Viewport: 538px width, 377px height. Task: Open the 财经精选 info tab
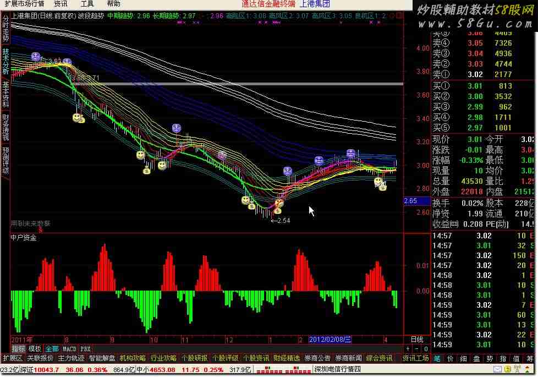[x=287, y=358]
